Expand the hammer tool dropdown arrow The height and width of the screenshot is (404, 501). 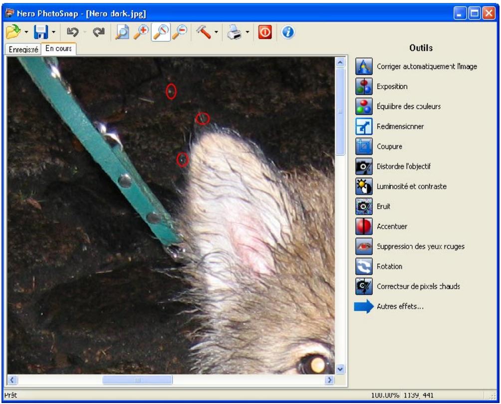point(216,32)
